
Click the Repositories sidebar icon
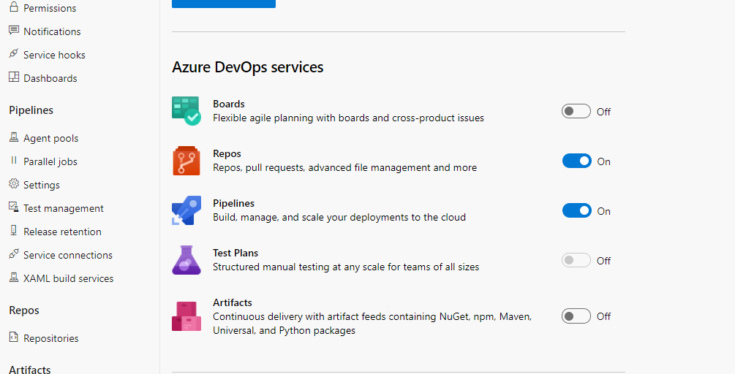[x=13, y=337]
